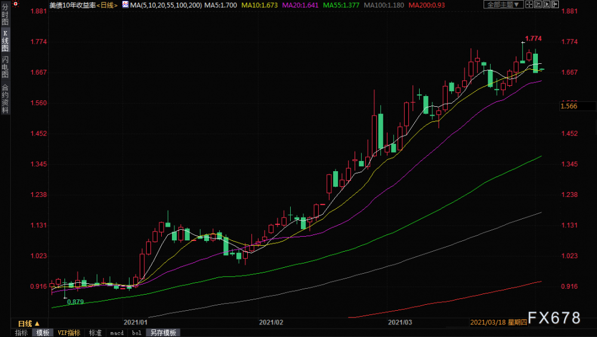Click the MA100:1.180 value
This screenshot has width=597, height=337.
384,5
